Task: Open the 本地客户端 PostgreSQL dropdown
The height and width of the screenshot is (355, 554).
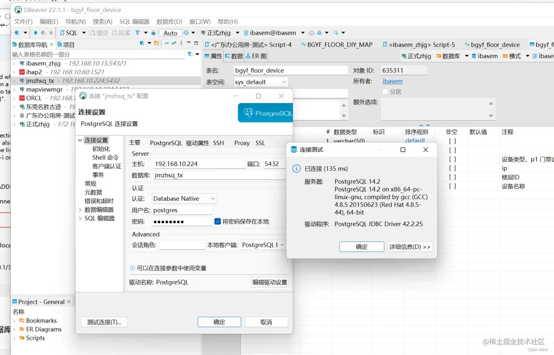Action: pyautogui.click(x=263, y=245)
